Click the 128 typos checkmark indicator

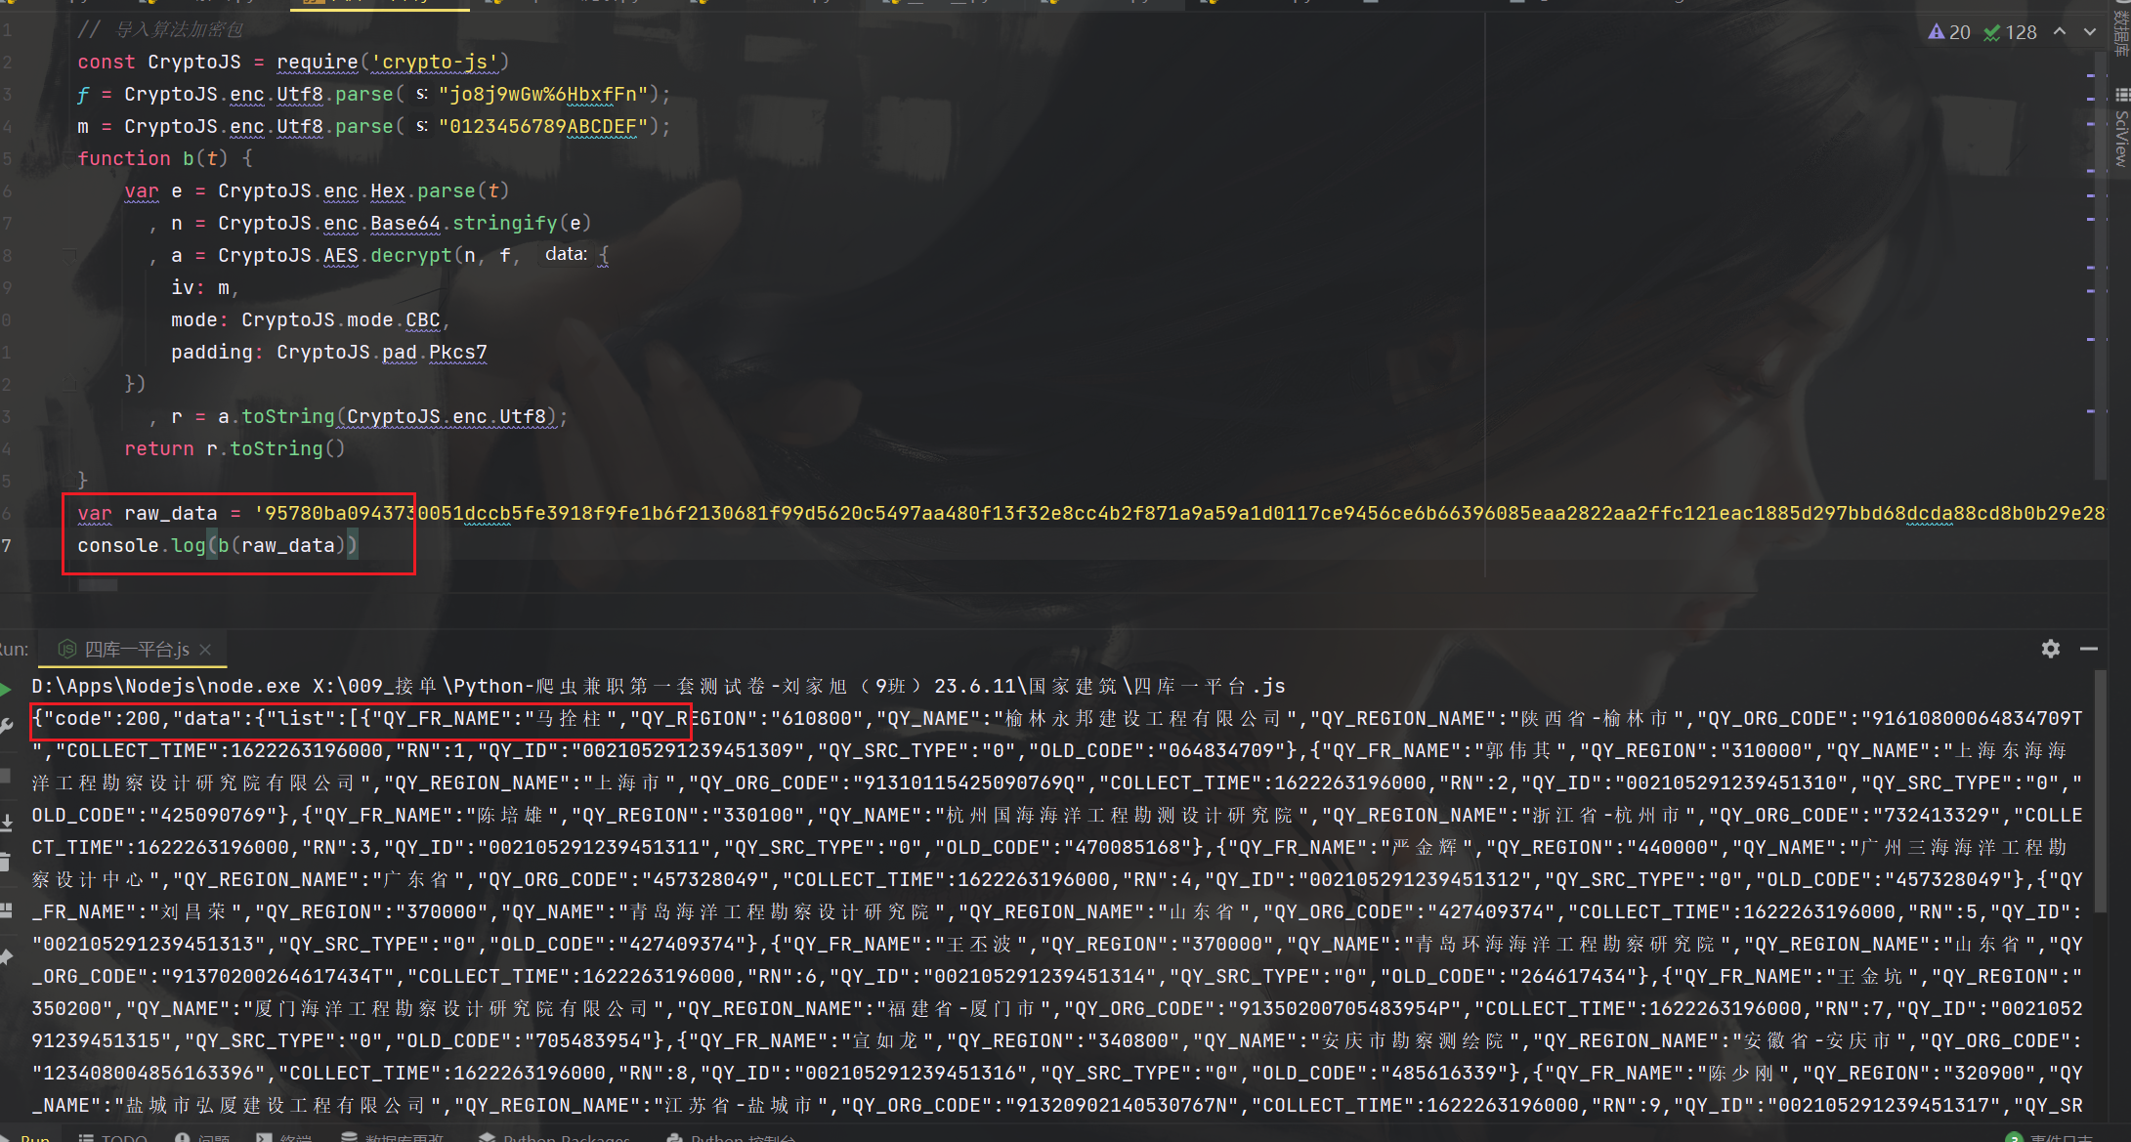tap(2011, 32)
